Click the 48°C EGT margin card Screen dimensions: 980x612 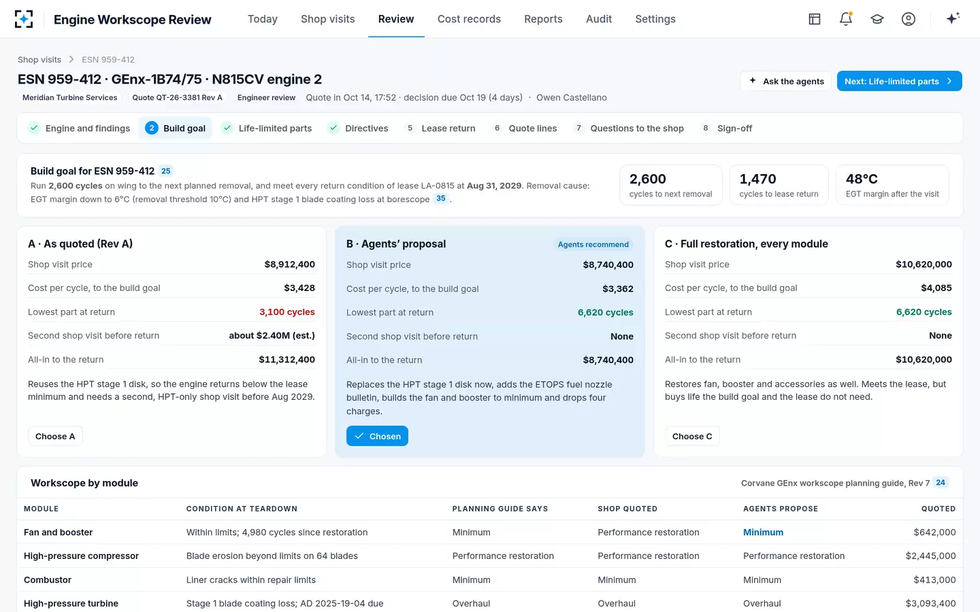[892, 185]
